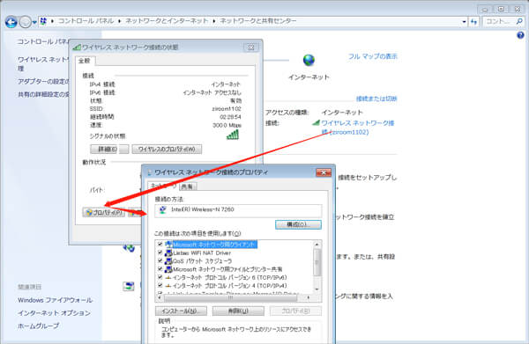Toggle the TCP/IPv6 protocol checkbox
The image size is (529, 344).
160,277
